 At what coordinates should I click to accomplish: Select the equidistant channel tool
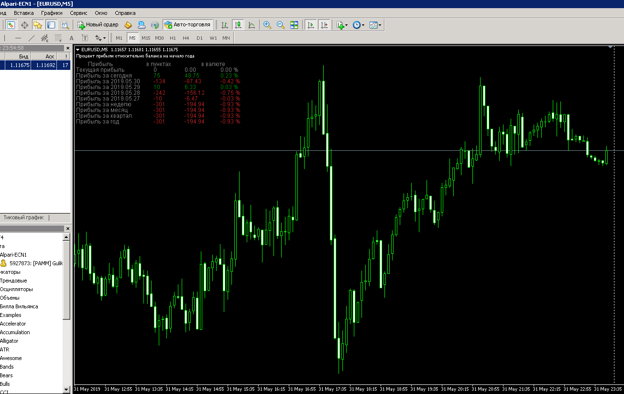tap(45, 38)
